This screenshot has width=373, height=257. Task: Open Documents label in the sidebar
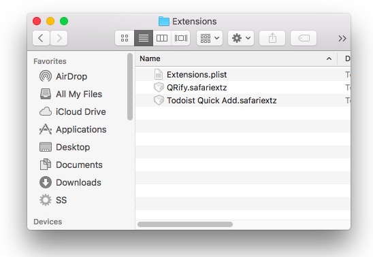point(79,165)
